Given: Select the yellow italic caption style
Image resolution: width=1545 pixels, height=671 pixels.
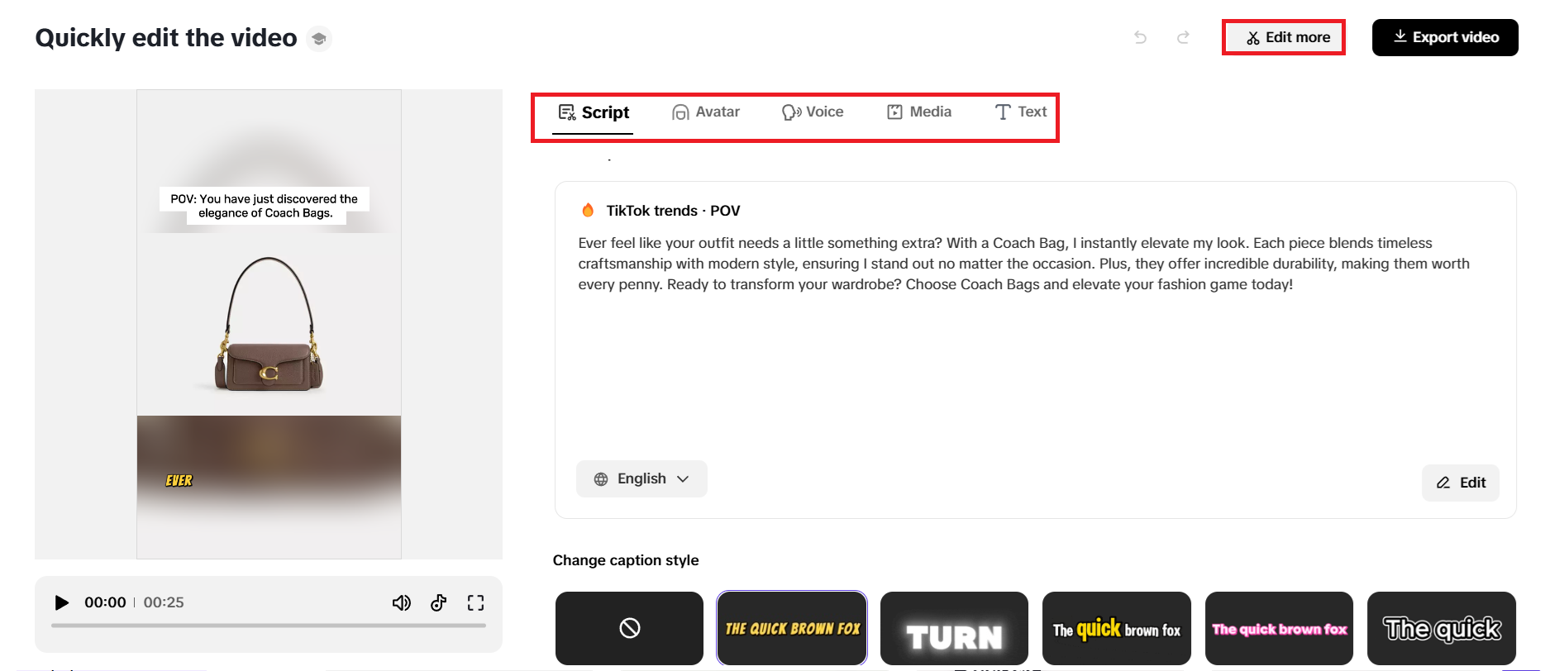Looking at the screenshot, I should pos(792,628).
